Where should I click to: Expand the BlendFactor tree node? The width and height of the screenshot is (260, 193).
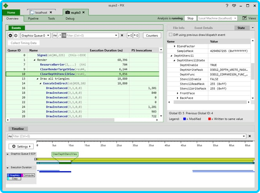pyautogui.click(x=175, y=47)
